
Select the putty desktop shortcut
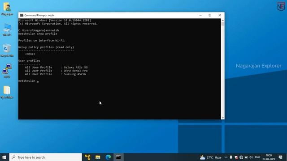click(7, 71)
